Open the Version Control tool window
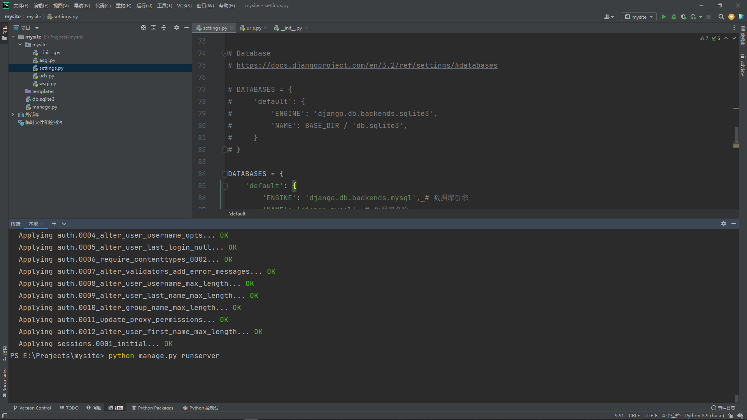Viewport: 747px width, 420px height. 32,408
